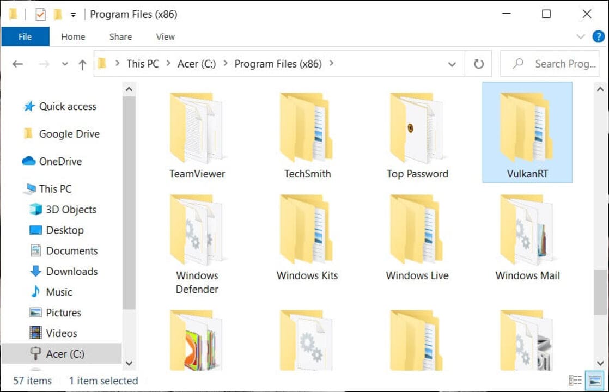609x392 pixels.
Task: Switch to Details view in status bar
Action: click(x=575, y=381)
